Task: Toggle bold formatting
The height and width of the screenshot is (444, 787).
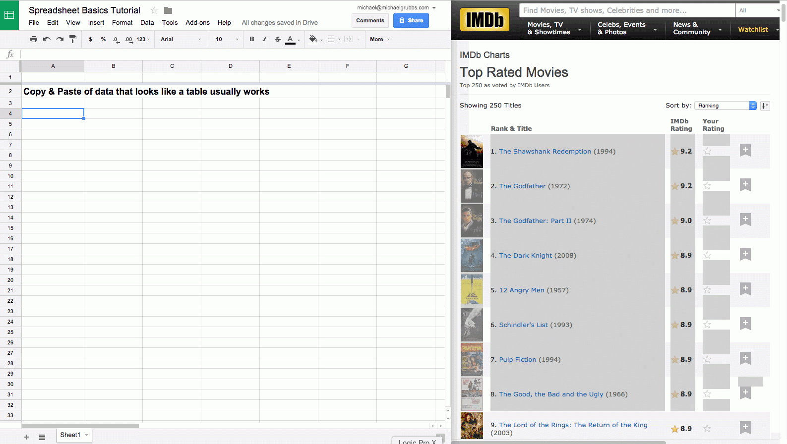Action: tap(252, 39)
